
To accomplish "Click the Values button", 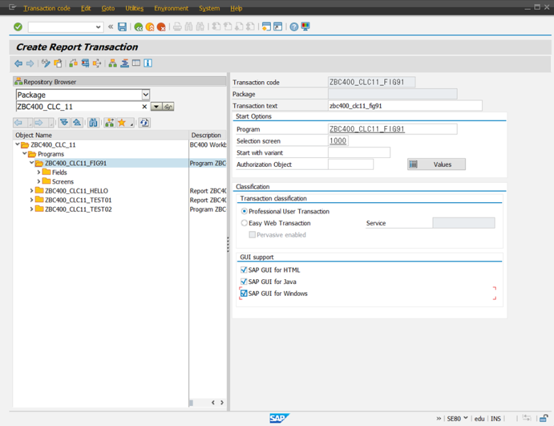I will click(436, 164).
